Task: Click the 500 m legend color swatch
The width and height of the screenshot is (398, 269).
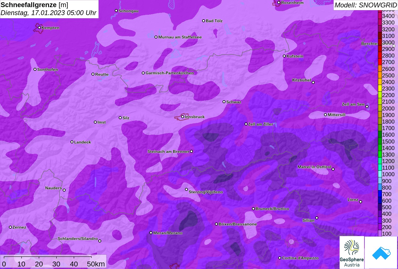Action: coord(380,207)
